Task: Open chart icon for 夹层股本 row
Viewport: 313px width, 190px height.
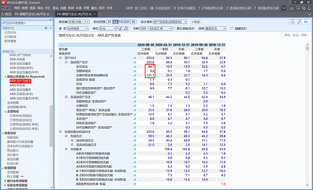Action: point(134,149)
